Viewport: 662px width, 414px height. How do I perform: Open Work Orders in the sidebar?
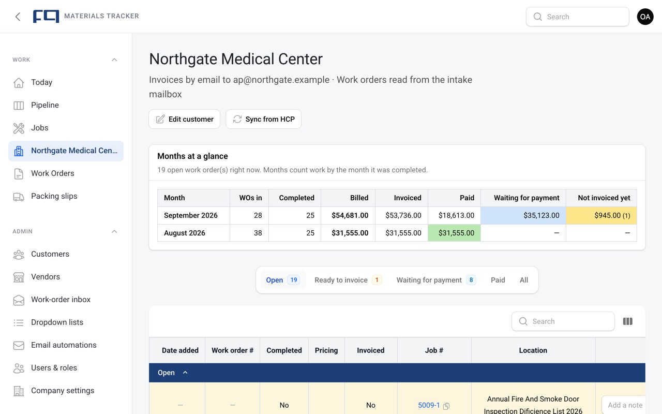pos(66,173)
